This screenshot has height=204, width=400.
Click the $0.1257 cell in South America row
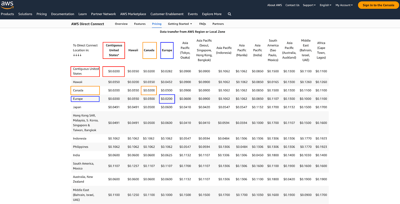click(x=133, y=166)
